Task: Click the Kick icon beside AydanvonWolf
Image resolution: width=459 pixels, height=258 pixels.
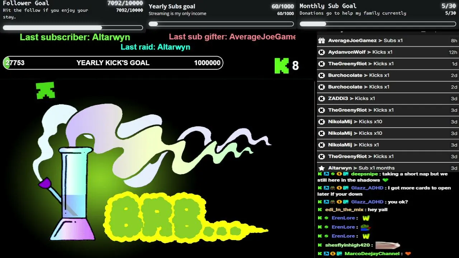Action: (322, 52)
